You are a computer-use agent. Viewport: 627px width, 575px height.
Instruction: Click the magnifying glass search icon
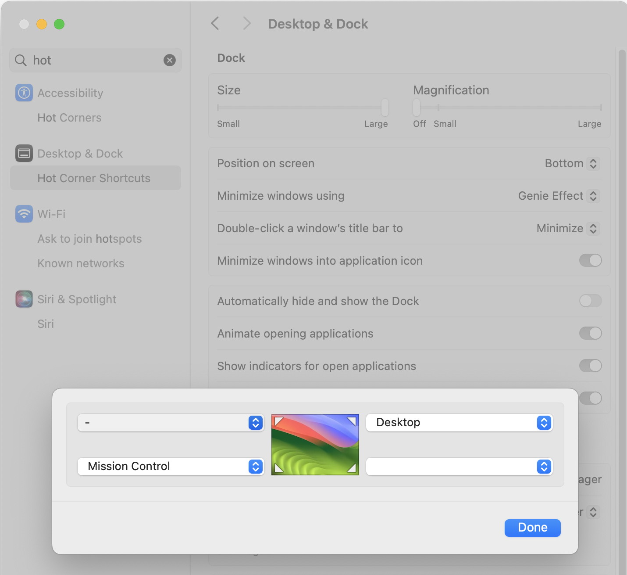[21, 60]
